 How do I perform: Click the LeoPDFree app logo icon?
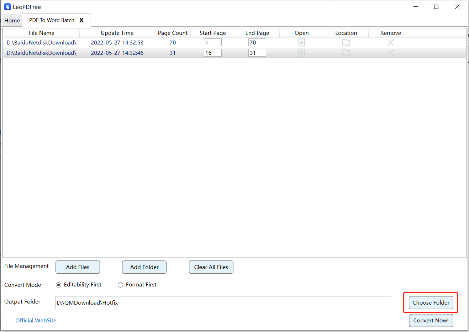pyautogui.click(x=7, y=7)
